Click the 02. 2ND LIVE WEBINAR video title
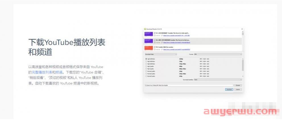 point(173,40)
